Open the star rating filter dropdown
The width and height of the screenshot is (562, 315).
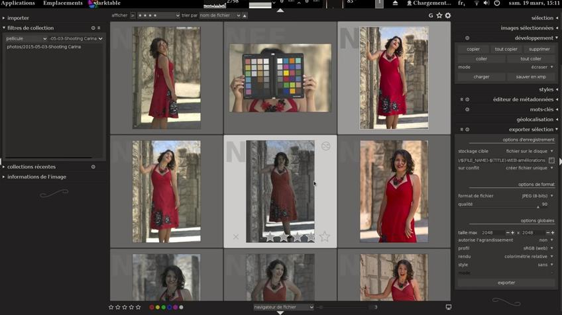[x=159, y=16]
